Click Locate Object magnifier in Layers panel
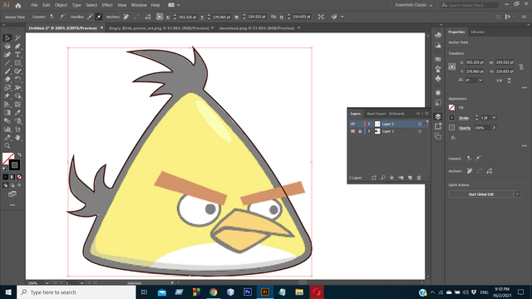The image size is (532, 299). click(x=382, y=178)
